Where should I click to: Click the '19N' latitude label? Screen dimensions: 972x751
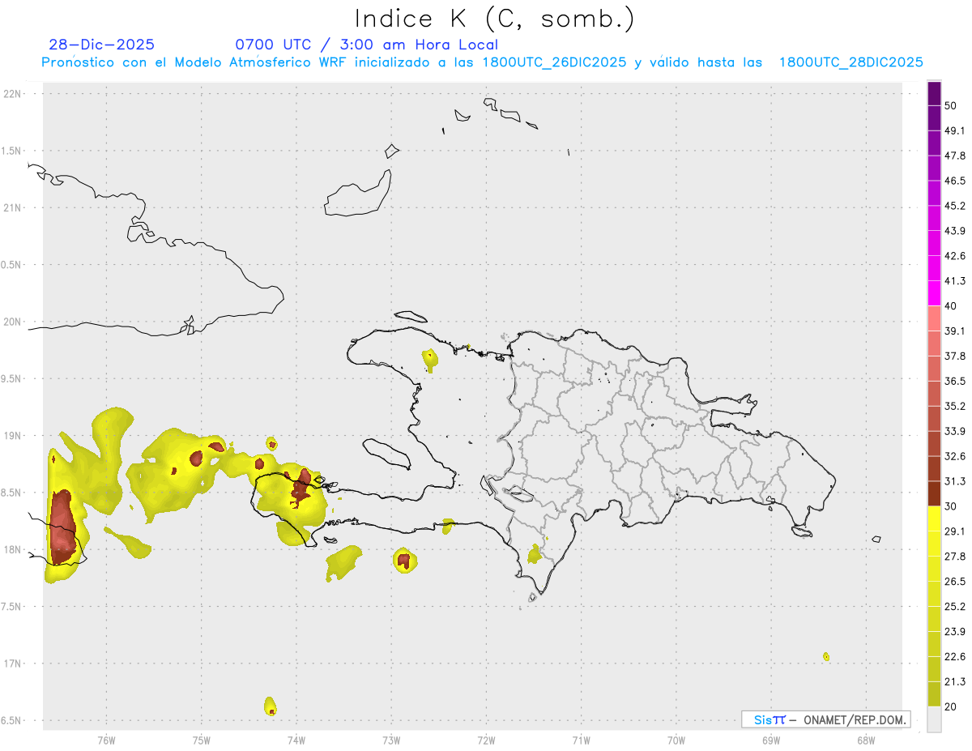[x=13, y=436]
